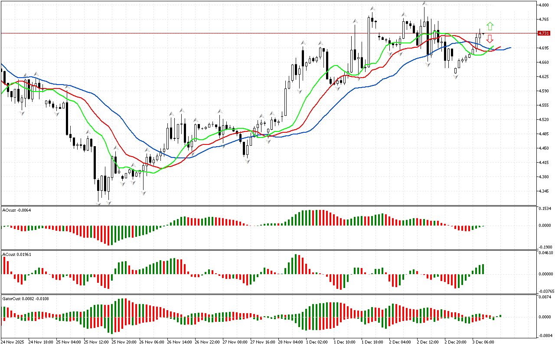Select the green Alligator lips line end

(x=493, y=46)
